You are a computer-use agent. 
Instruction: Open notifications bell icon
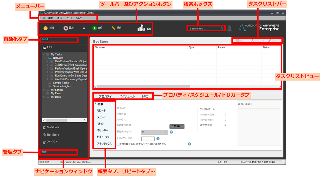pyautogui.click(x=229, y=28)
